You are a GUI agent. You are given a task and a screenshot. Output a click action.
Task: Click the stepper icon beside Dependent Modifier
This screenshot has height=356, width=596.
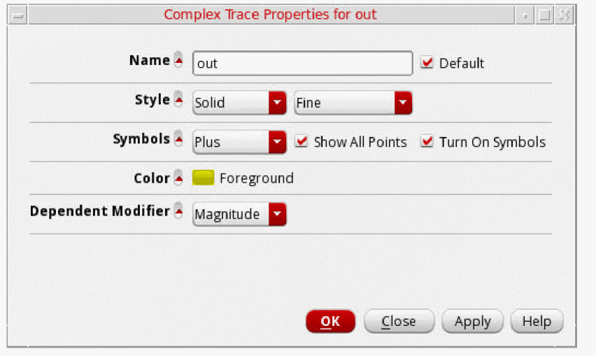(x=179, y=210)
